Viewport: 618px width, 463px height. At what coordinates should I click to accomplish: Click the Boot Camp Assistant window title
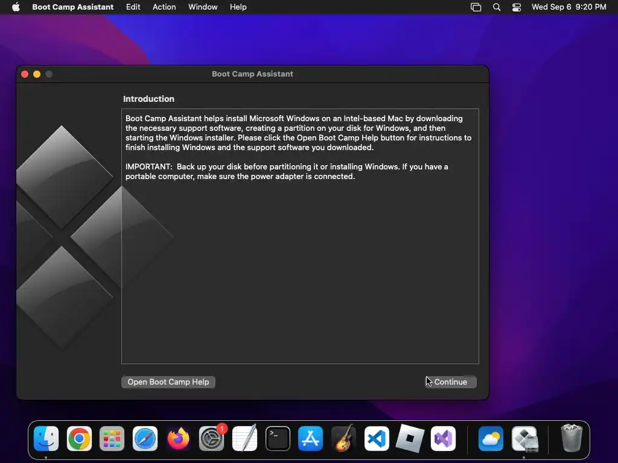click(x=252, y=74)
